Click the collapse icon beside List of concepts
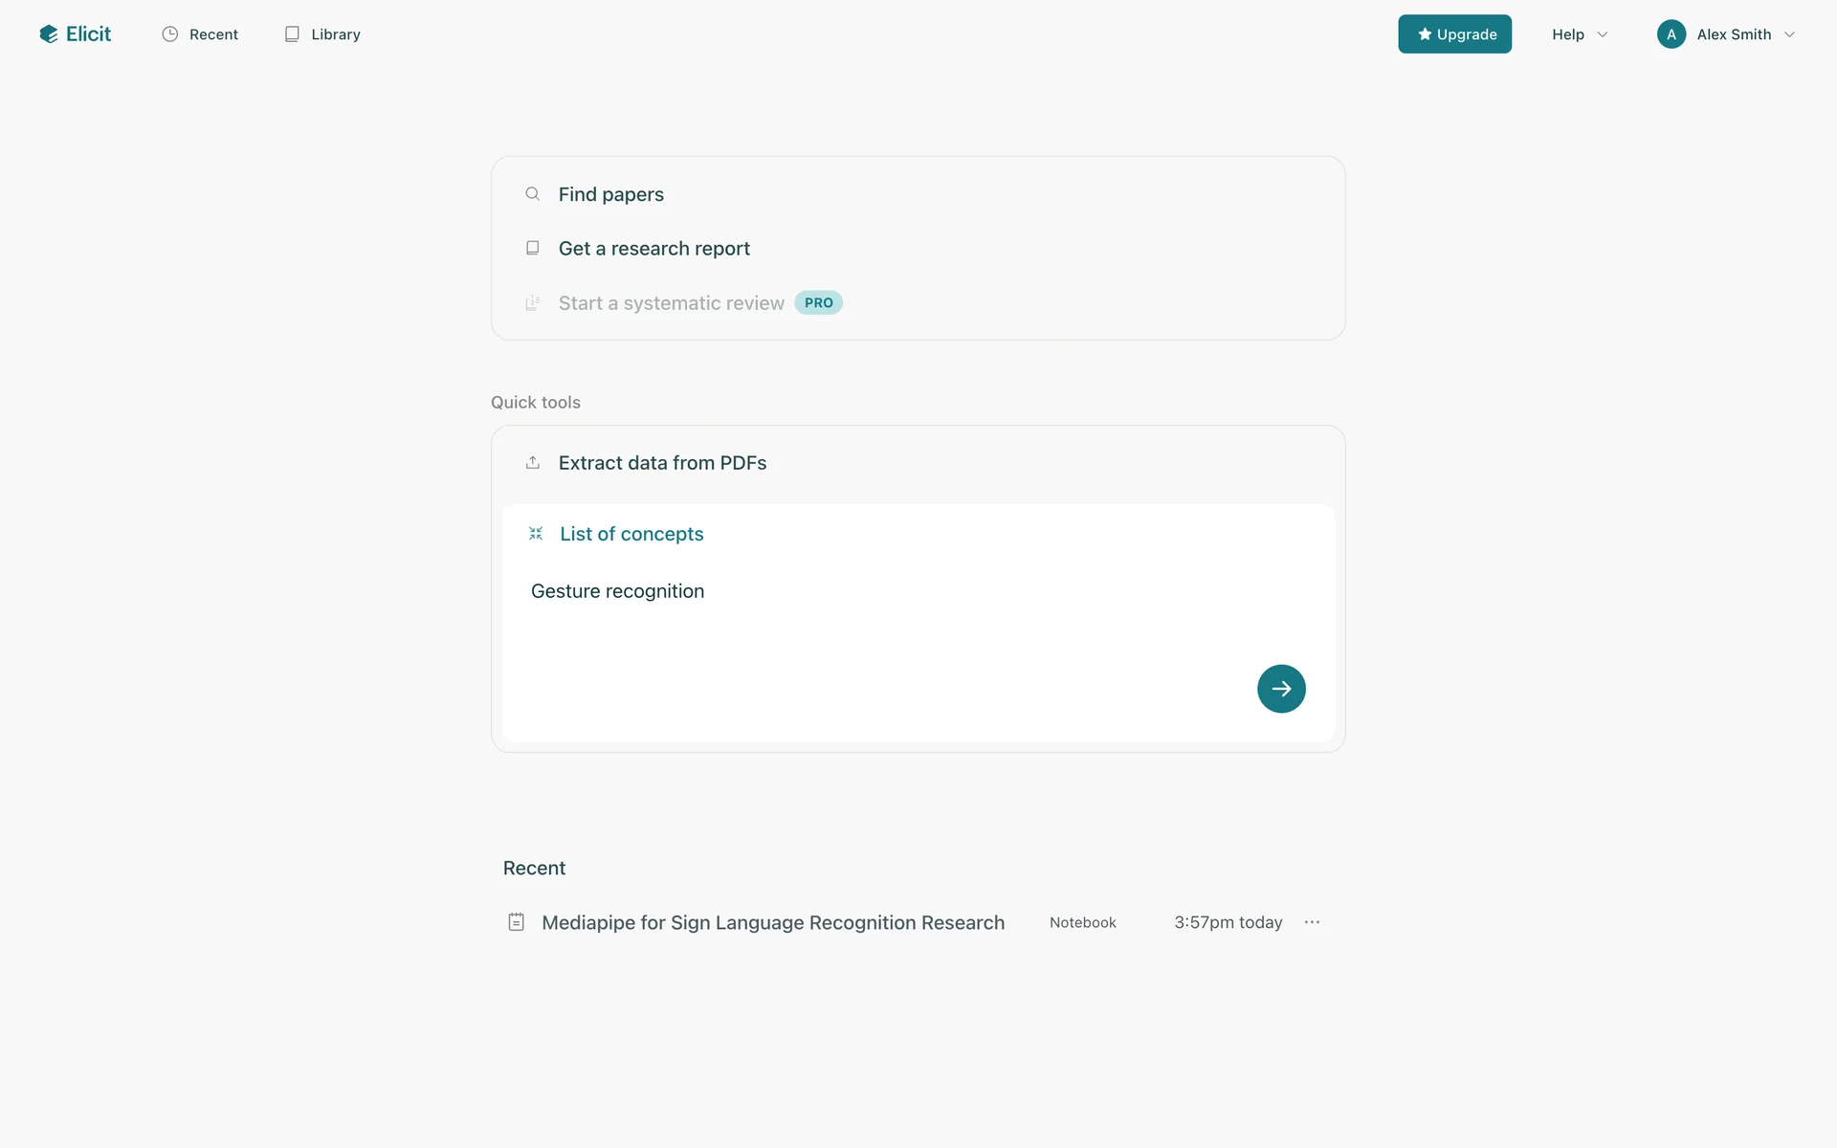The image size is (1837, 1148). coord(536,534)
